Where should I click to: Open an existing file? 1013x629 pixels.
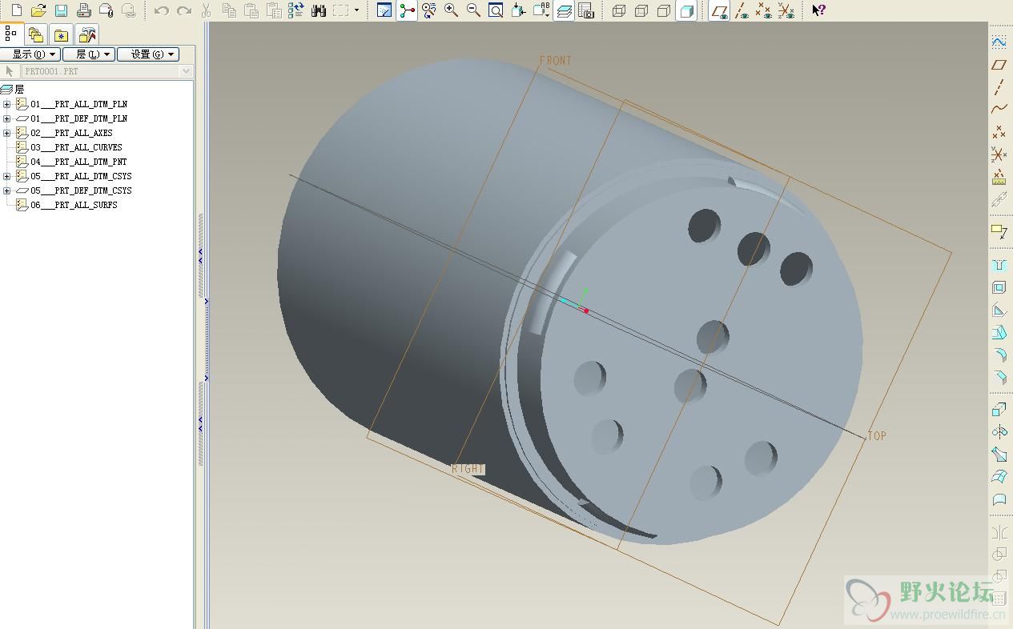coord(38,10)
